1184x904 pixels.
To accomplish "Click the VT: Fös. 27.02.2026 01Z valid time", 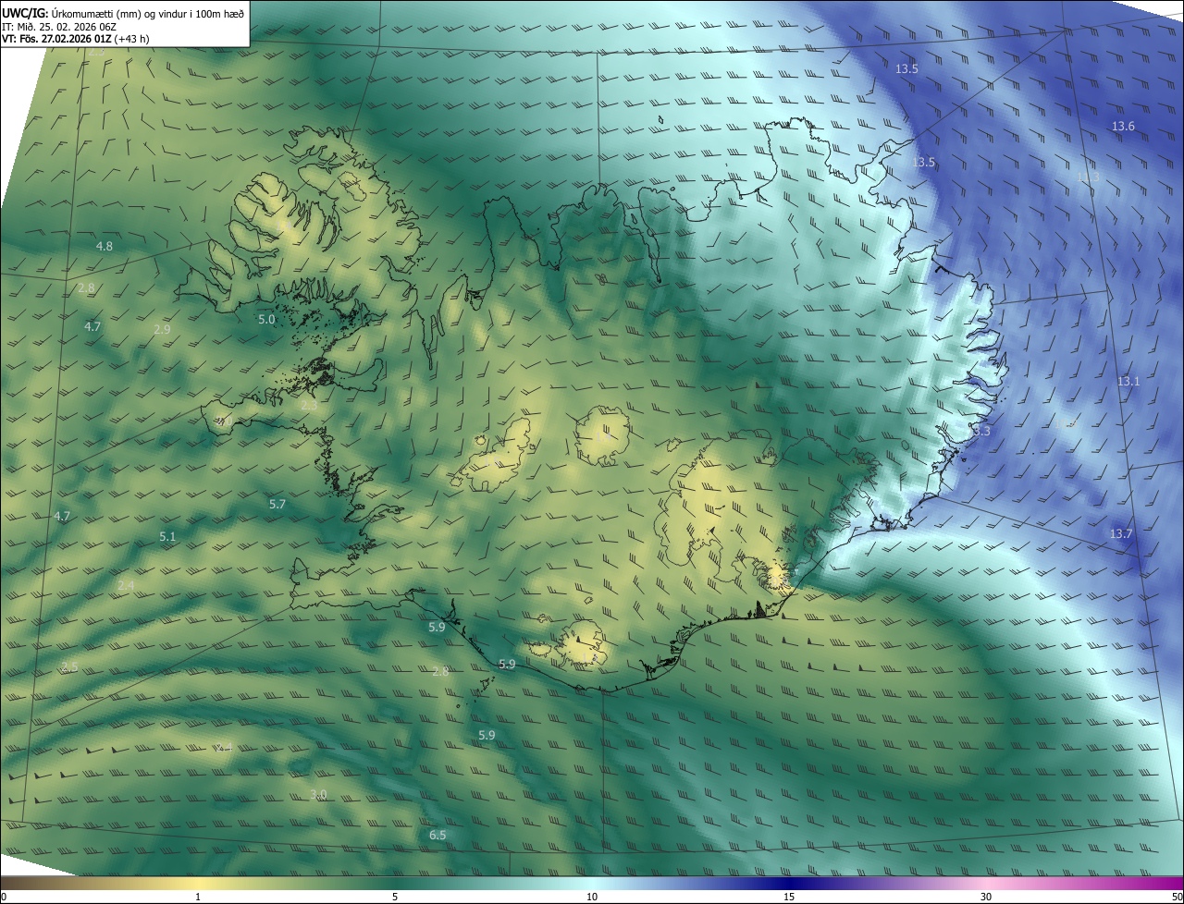I will [x=58, y=39].
